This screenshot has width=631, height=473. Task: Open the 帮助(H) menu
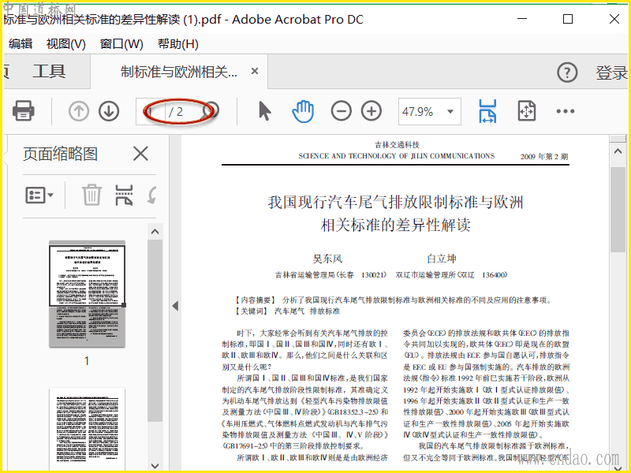[178, 44]
